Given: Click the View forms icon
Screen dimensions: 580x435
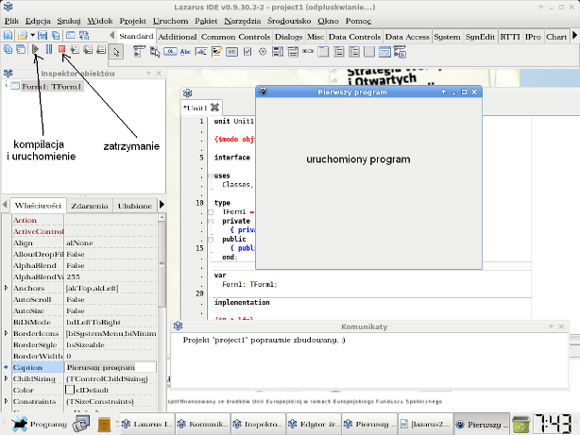Looking at the screenshot, I should click(21, 49).
